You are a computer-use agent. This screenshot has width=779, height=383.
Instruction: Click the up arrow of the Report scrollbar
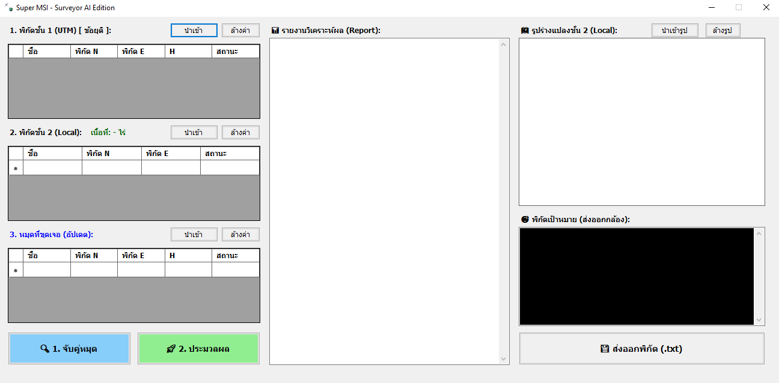click(504, 44)
